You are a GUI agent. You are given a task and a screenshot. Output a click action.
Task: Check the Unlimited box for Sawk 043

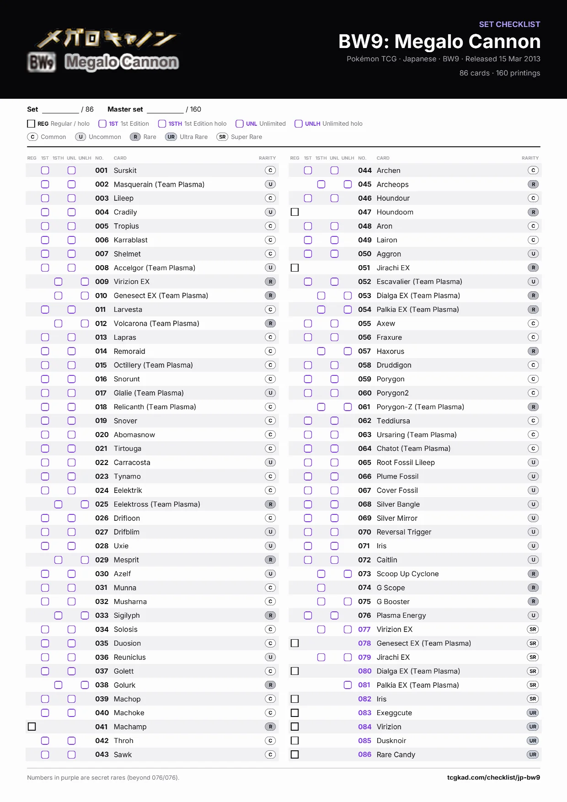[x=71, y=754]
